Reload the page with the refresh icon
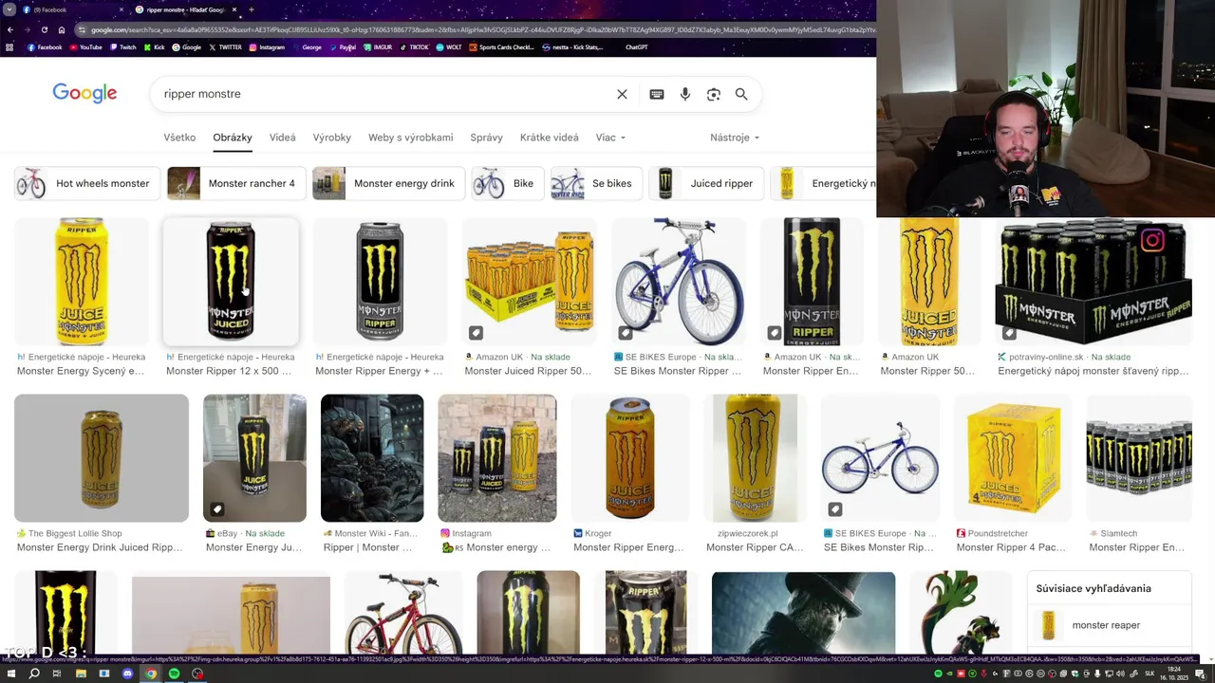 point(44,29)
